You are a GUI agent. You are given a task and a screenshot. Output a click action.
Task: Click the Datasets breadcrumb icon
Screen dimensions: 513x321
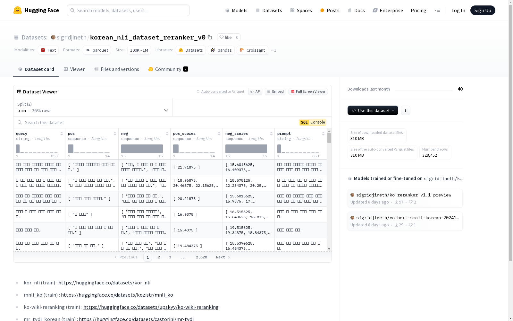pyautogui.click(x=16, y=37)
